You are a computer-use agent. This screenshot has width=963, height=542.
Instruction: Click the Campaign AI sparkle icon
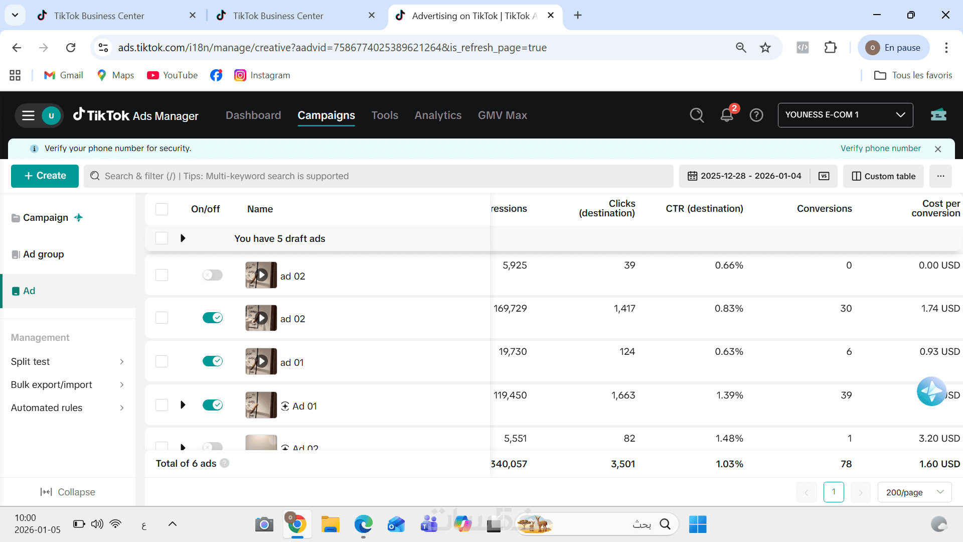click(x=78, y=217)
